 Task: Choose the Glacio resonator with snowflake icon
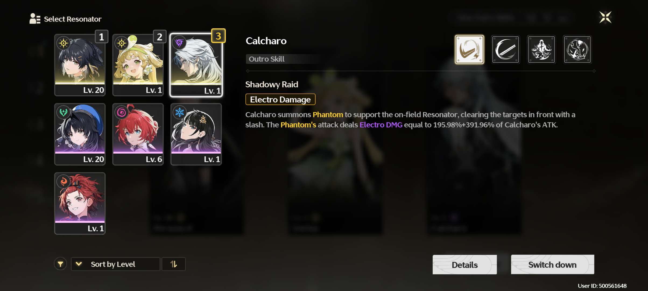(x=196, y=134)
